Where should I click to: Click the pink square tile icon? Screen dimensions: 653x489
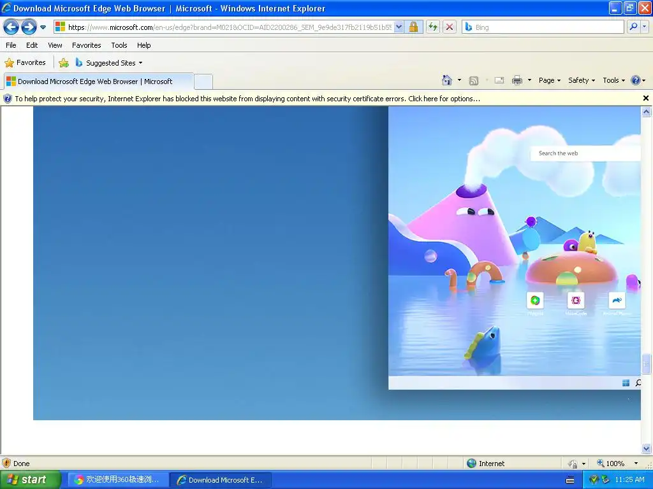(x=576, y=301)
